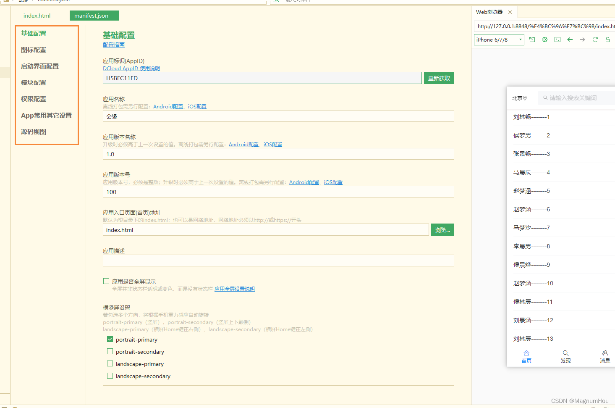The image size is (615, 408).
Task: Open the browser developer console icon
Action: click(557, 39)
